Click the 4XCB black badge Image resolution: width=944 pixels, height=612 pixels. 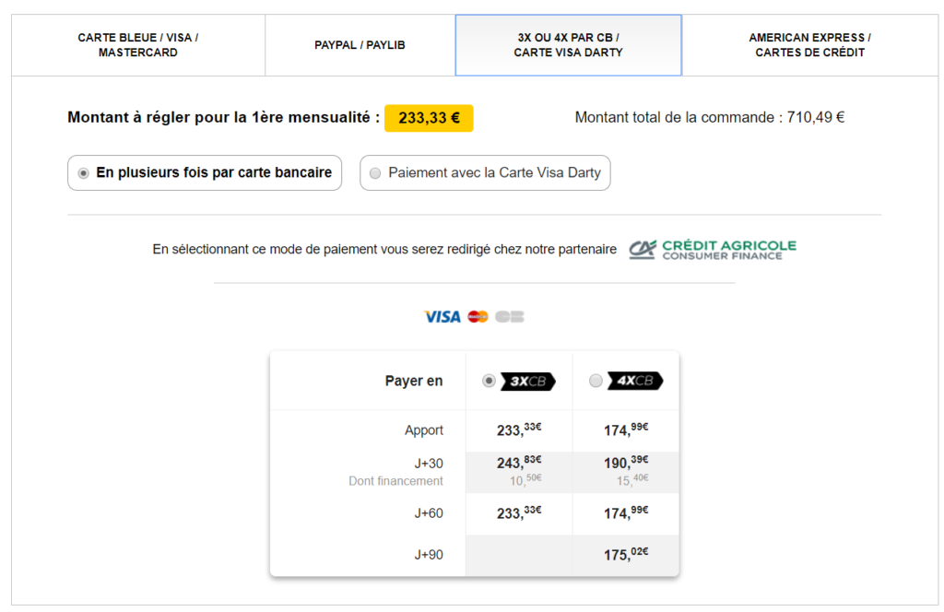[635, 382]
